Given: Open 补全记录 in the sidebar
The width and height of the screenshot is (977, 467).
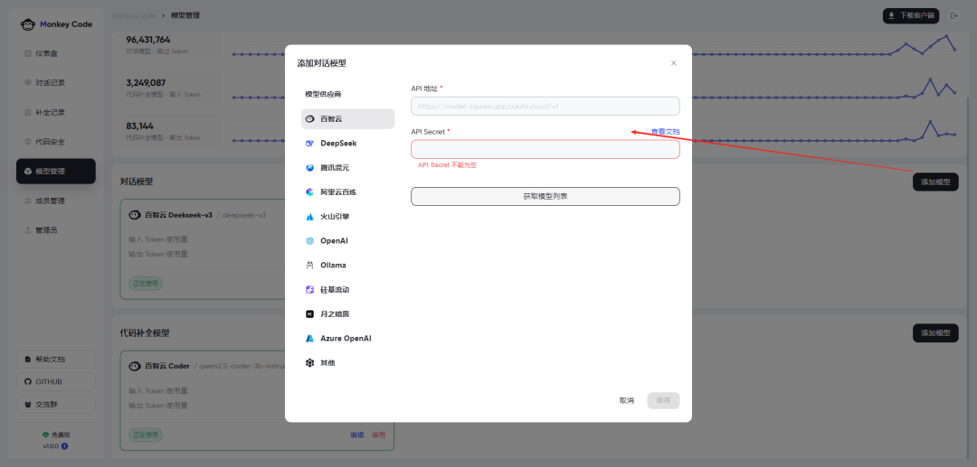Looking at the screenshot, I should pos(56,113).
